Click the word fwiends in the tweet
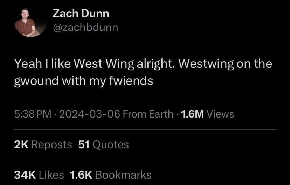The image size is (290, 185). click(131, 81)
